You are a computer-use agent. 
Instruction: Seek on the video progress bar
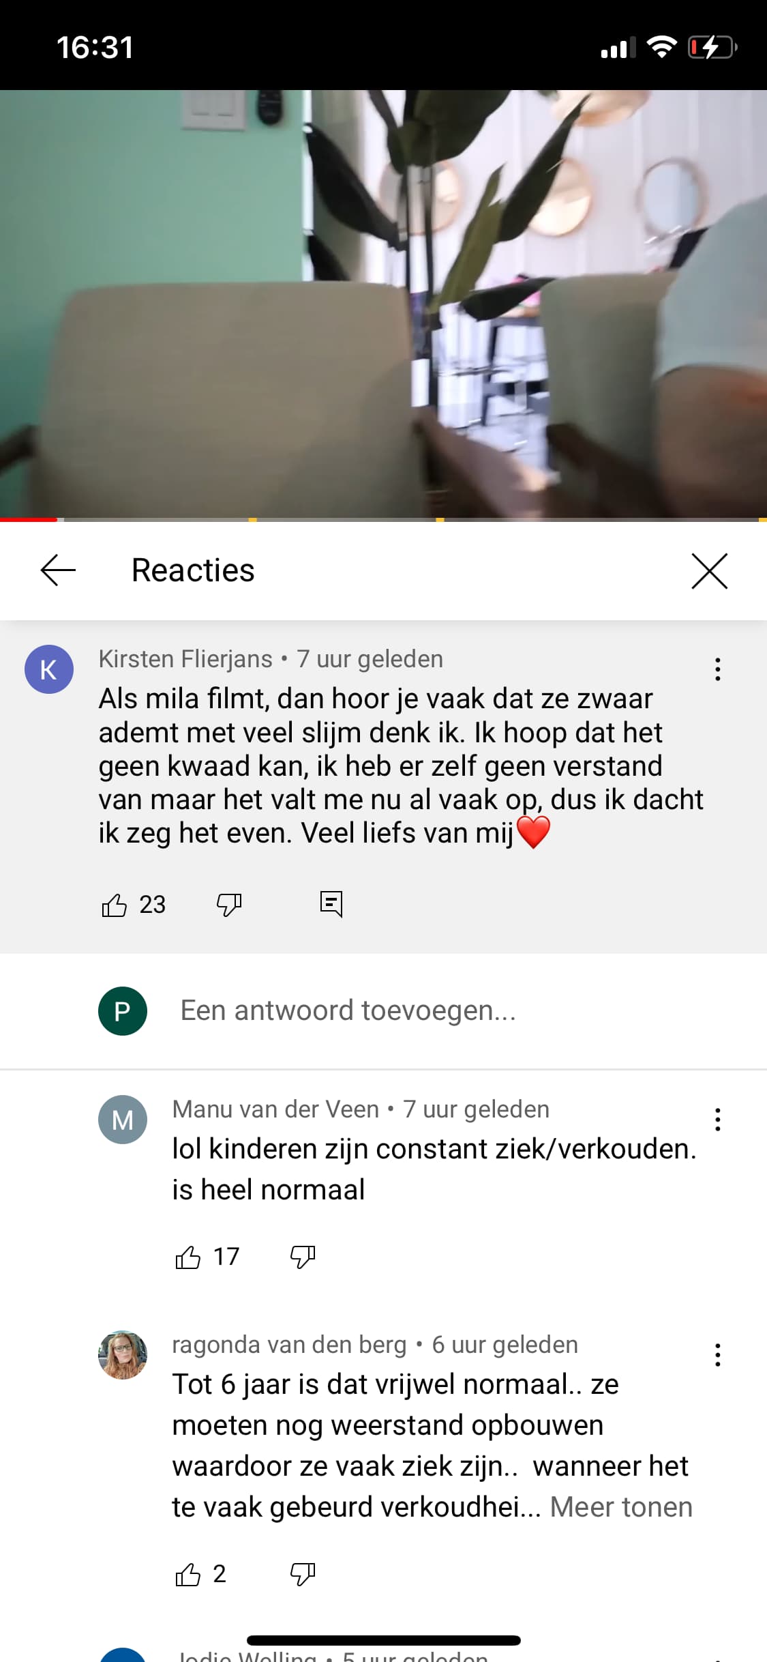pos(383,520)
